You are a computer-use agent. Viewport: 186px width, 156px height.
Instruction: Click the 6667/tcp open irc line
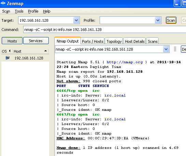(78, 115)
